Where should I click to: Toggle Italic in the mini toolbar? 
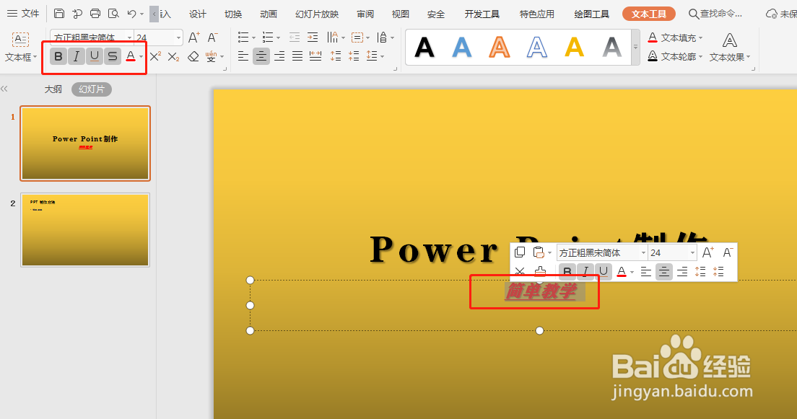(x=585, y=272)
